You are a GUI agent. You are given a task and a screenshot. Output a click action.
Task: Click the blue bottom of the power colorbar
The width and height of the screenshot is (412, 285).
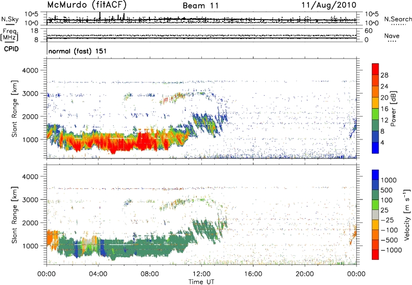click(x=375, y=148)
